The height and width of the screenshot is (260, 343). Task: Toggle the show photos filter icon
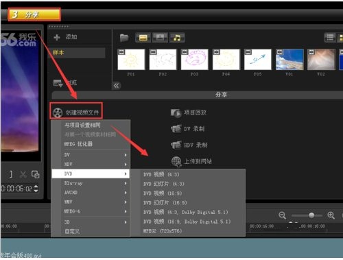click(x=160, y=38)
